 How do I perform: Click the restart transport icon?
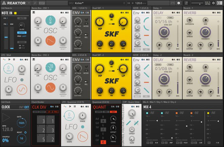[129, 3]
